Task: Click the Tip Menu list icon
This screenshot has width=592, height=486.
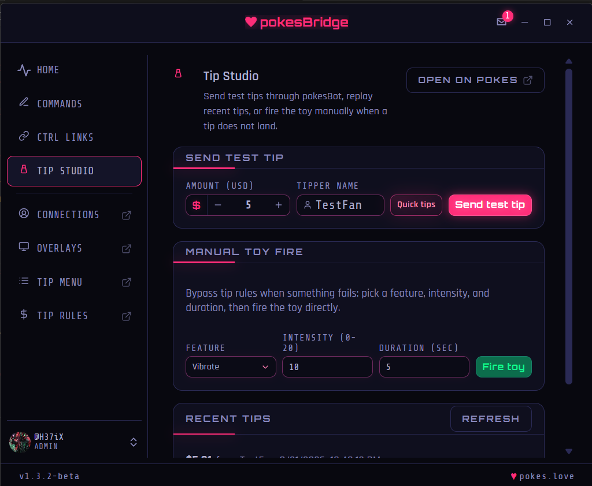Action: 24,281
